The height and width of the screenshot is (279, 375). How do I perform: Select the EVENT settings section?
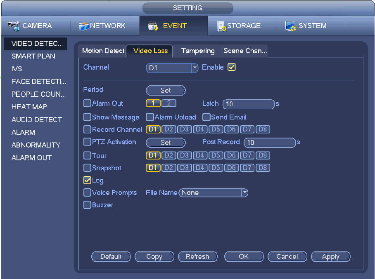(173, 26)
